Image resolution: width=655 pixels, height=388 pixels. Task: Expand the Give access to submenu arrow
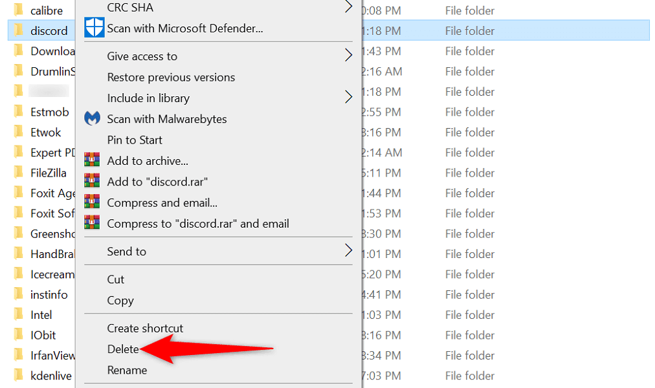[x=348, y=56]
